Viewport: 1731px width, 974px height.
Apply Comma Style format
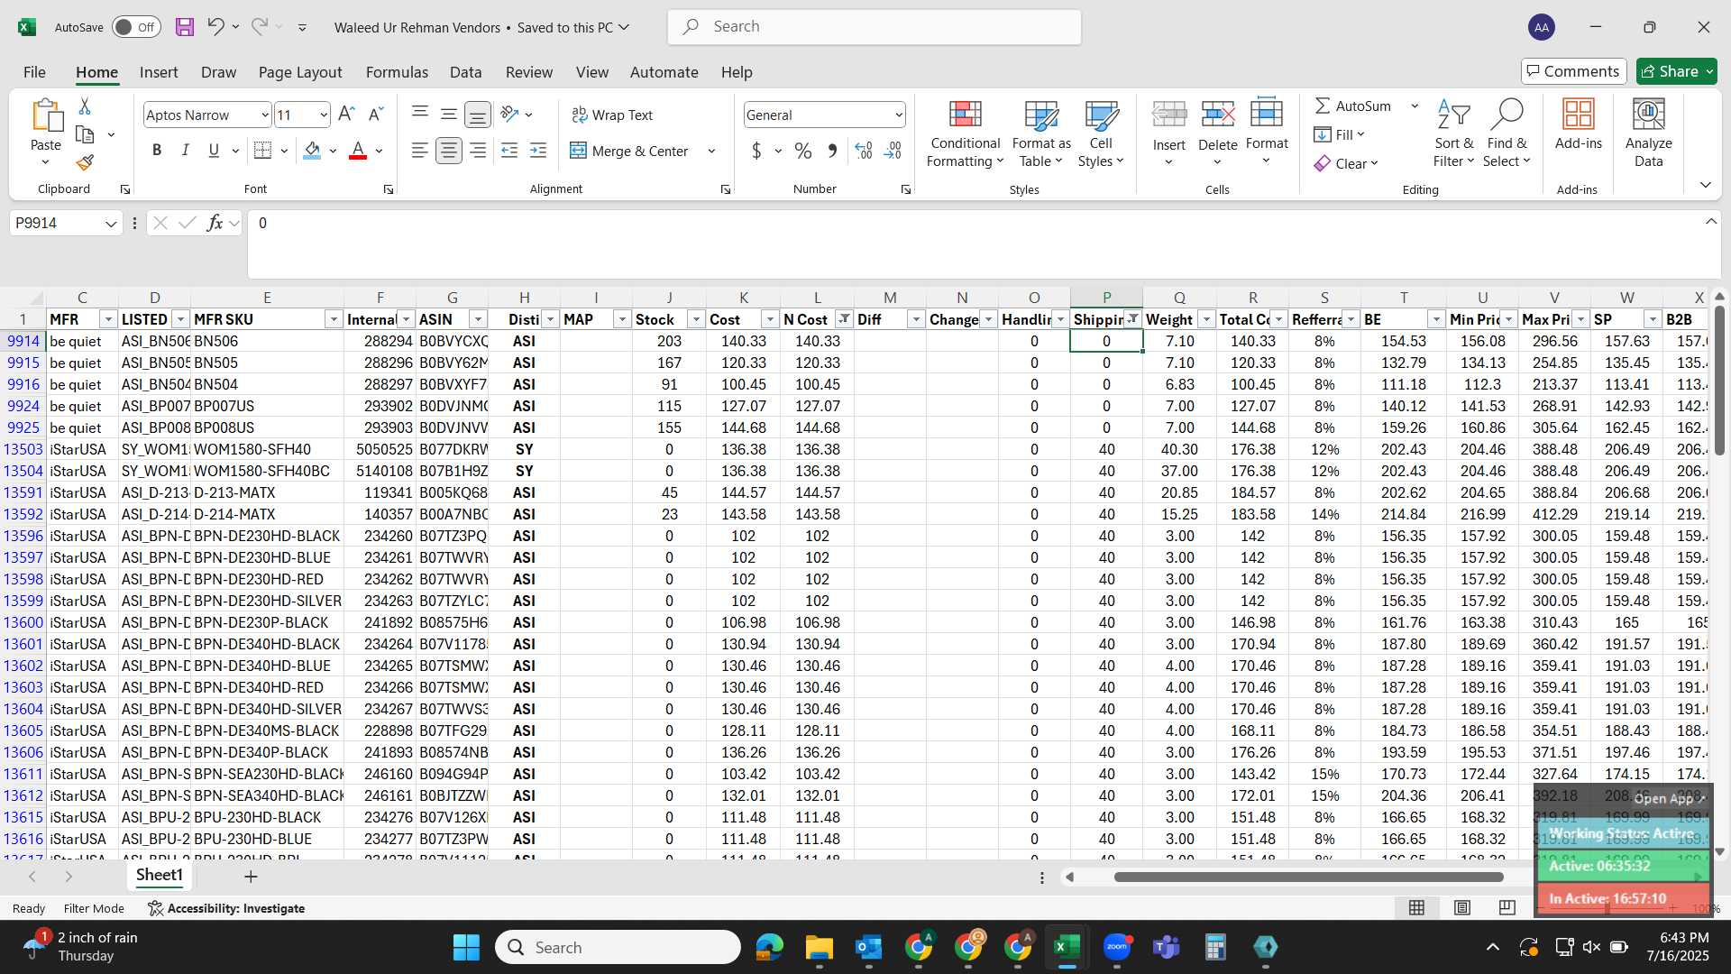[832, 151]
